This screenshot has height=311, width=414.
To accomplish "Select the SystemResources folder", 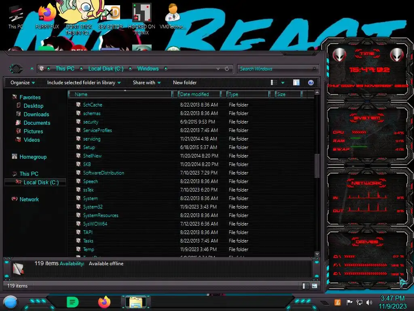I will pyautogui.click(x=101, y=215).
